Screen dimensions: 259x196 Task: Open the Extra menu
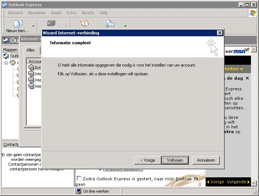pyautogui.click(x=71, y=13)
